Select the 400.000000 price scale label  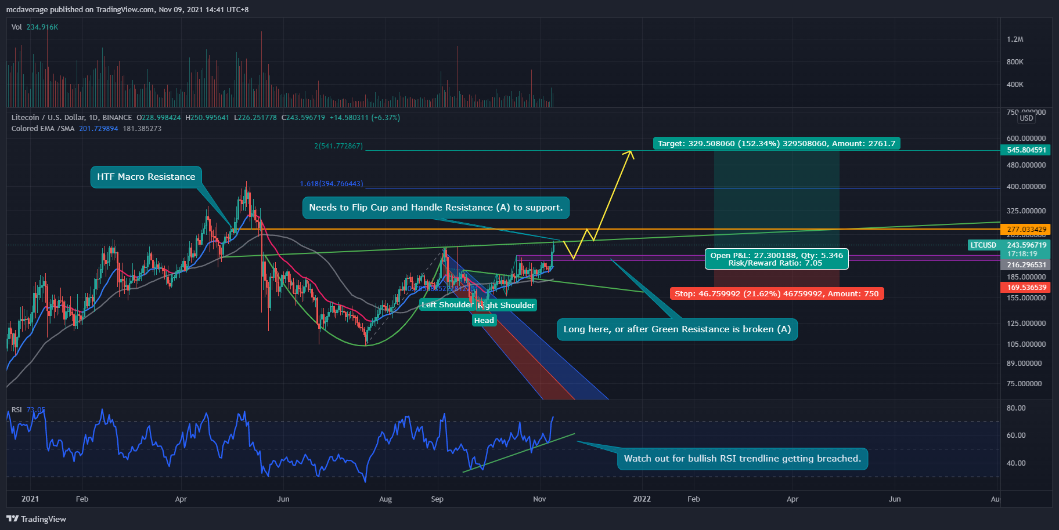point(1026,187)
